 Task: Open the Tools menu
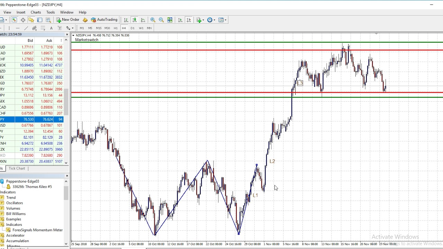(51, 12)
